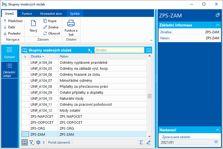223x149 pixels.
Task: Create a new record with Nový
Action: coord(34,26)
